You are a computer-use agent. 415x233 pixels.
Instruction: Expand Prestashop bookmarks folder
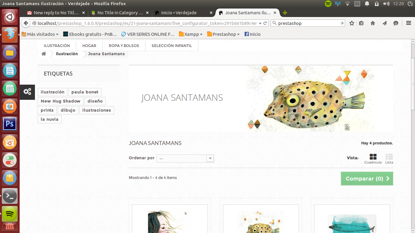[223, 34]
